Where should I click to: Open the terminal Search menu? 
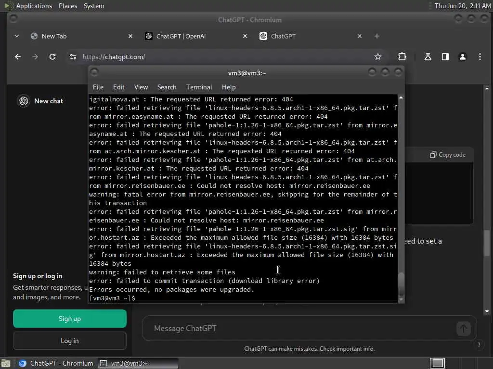point(167,87)
